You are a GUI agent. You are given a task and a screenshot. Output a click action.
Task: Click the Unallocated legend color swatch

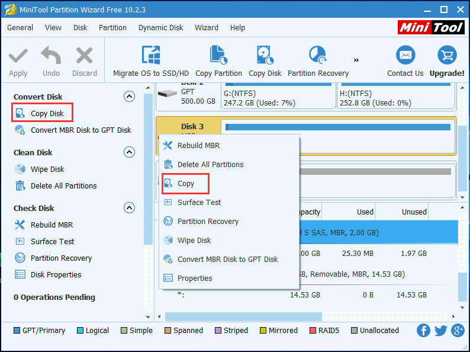(354, 331)
